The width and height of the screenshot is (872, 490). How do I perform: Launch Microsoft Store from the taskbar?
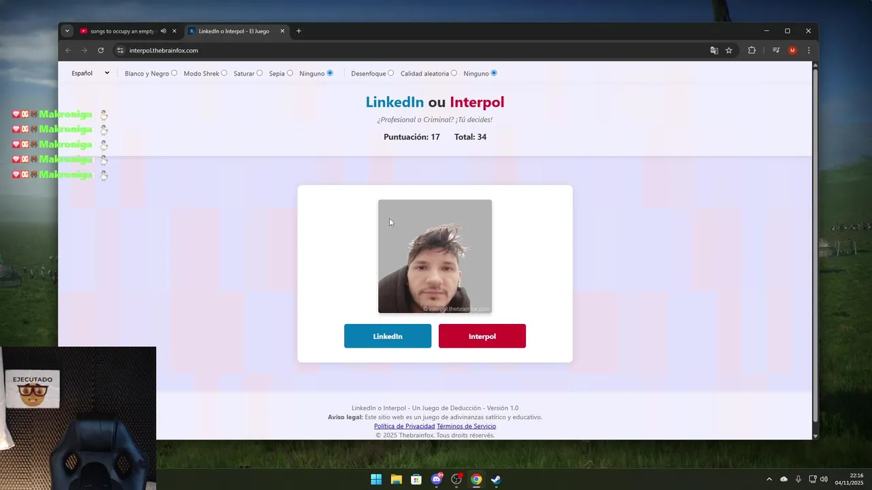(x=416, y=479)
